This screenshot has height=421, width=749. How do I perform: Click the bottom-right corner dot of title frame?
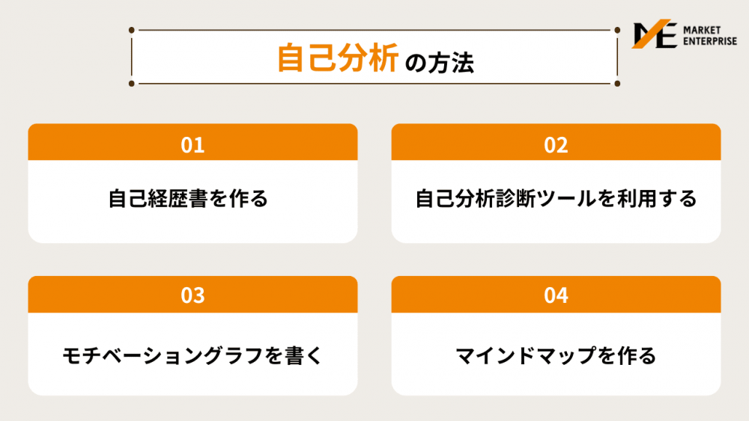click(x=617, y=84)
